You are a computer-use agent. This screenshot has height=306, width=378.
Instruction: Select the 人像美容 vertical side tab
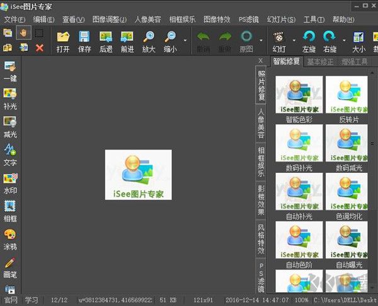261,124
